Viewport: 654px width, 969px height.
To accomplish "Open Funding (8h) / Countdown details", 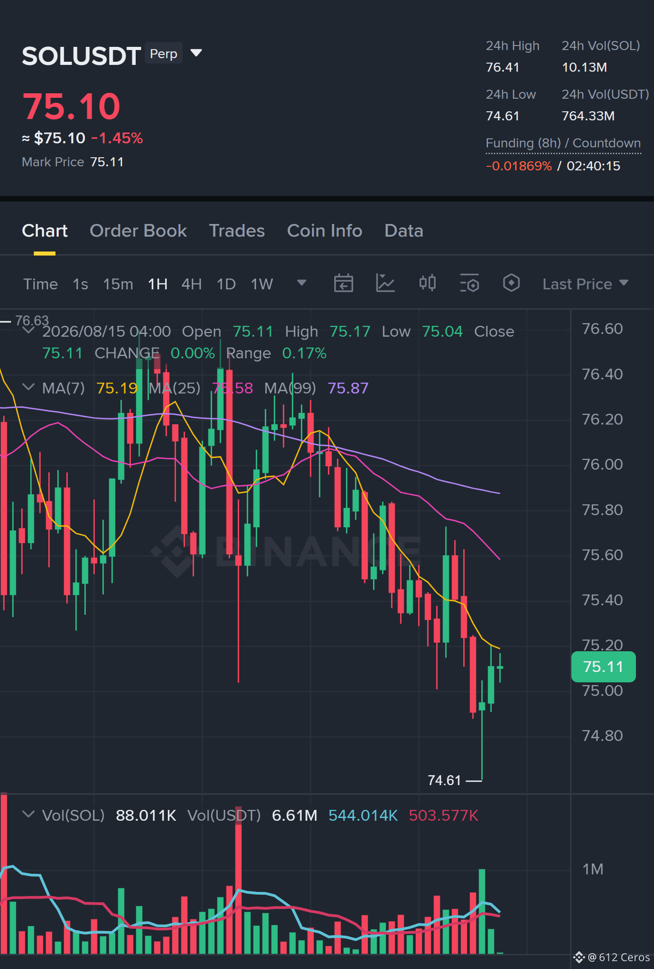I will coord(563,143).
